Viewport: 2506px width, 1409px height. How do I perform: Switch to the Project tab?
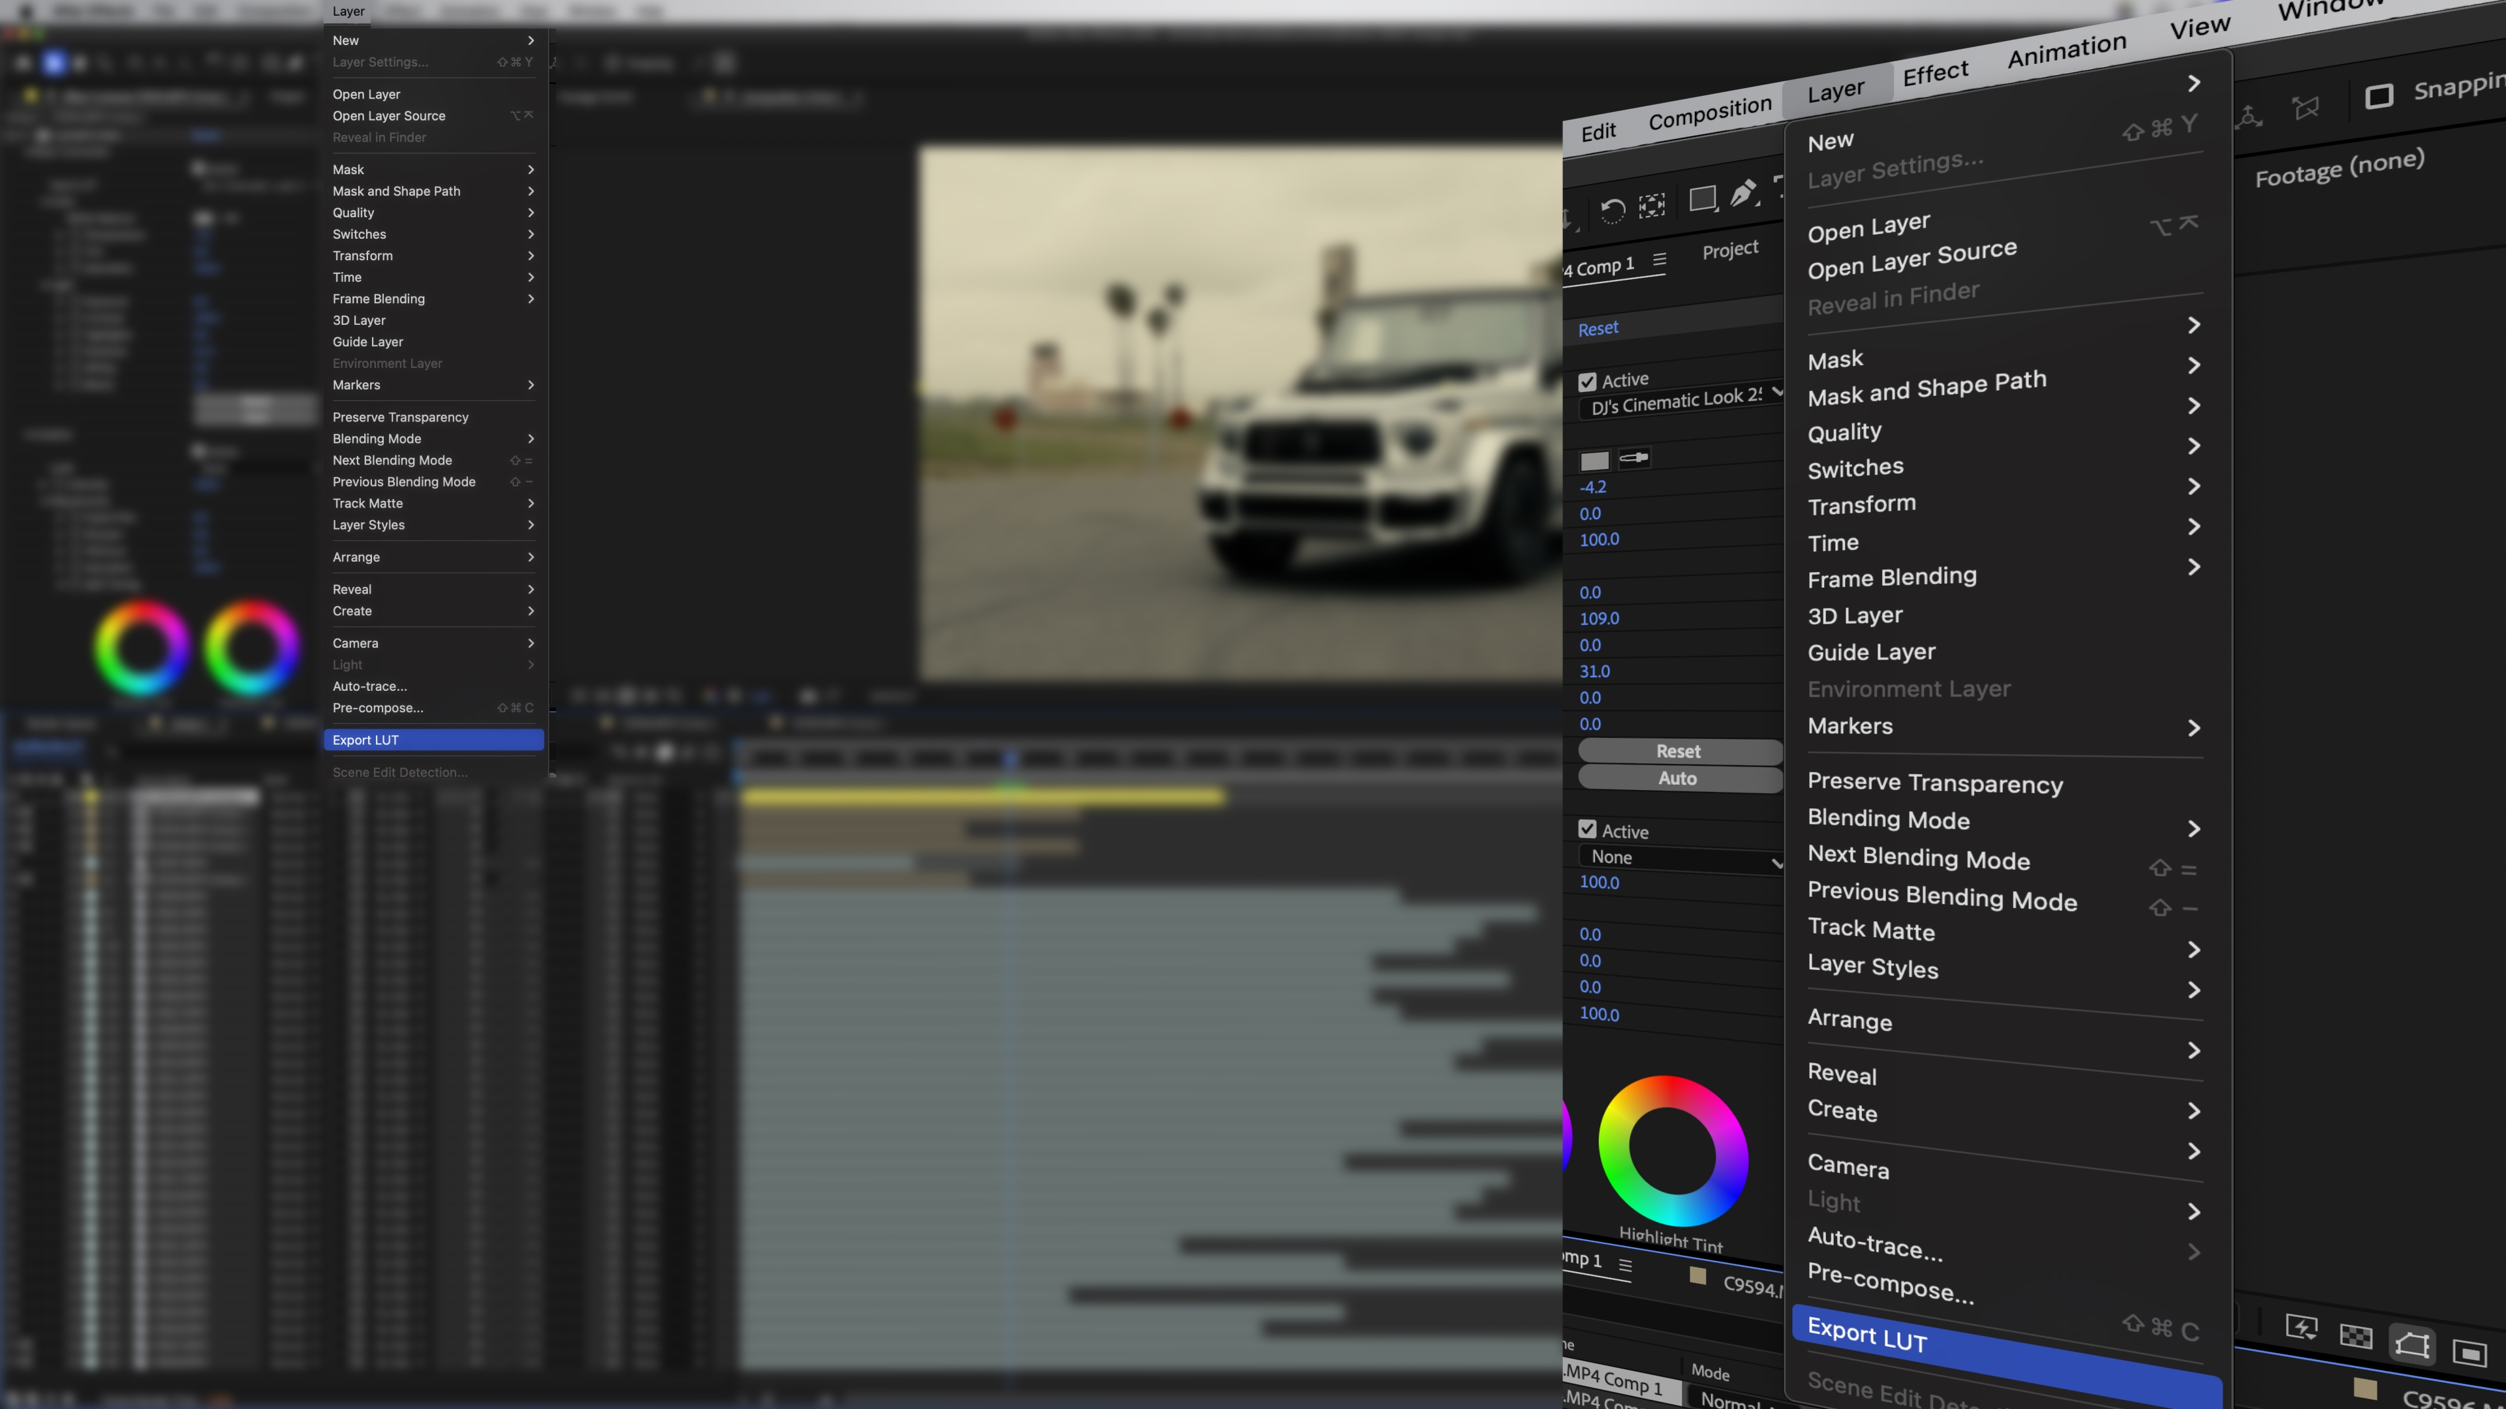click(1729, 250)
